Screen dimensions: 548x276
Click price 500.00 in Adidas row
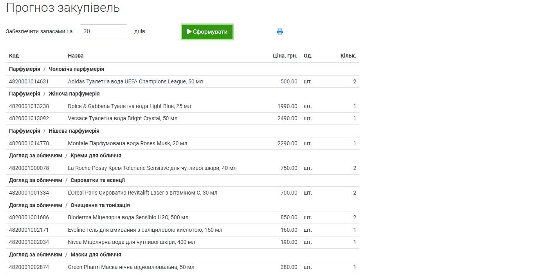click(x=289, y=81)
